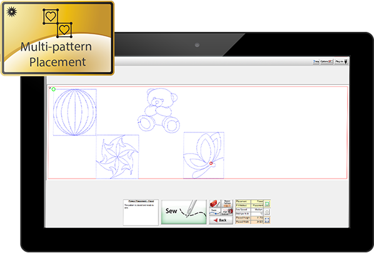Click the blue arrows resize icon
This screenshot has height=253, width=374.
(x=267, y=220)
